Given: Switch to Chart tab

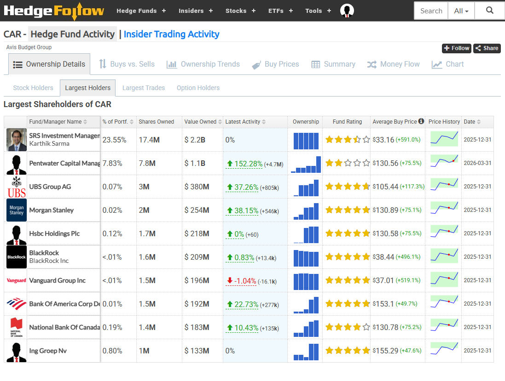Looking at the screenshot, I should [447, 64].
